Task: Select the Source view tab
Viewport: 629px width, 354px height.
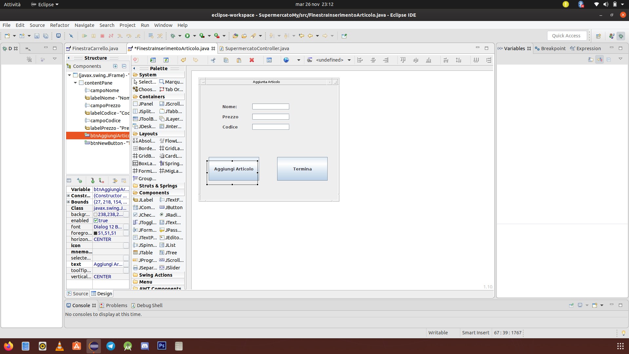Action: pyautogui.click(x=77, y=293)
